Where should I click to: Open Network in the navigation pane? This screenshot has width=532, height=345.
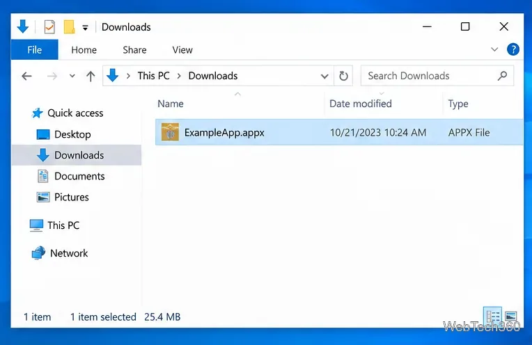[69, 253]
